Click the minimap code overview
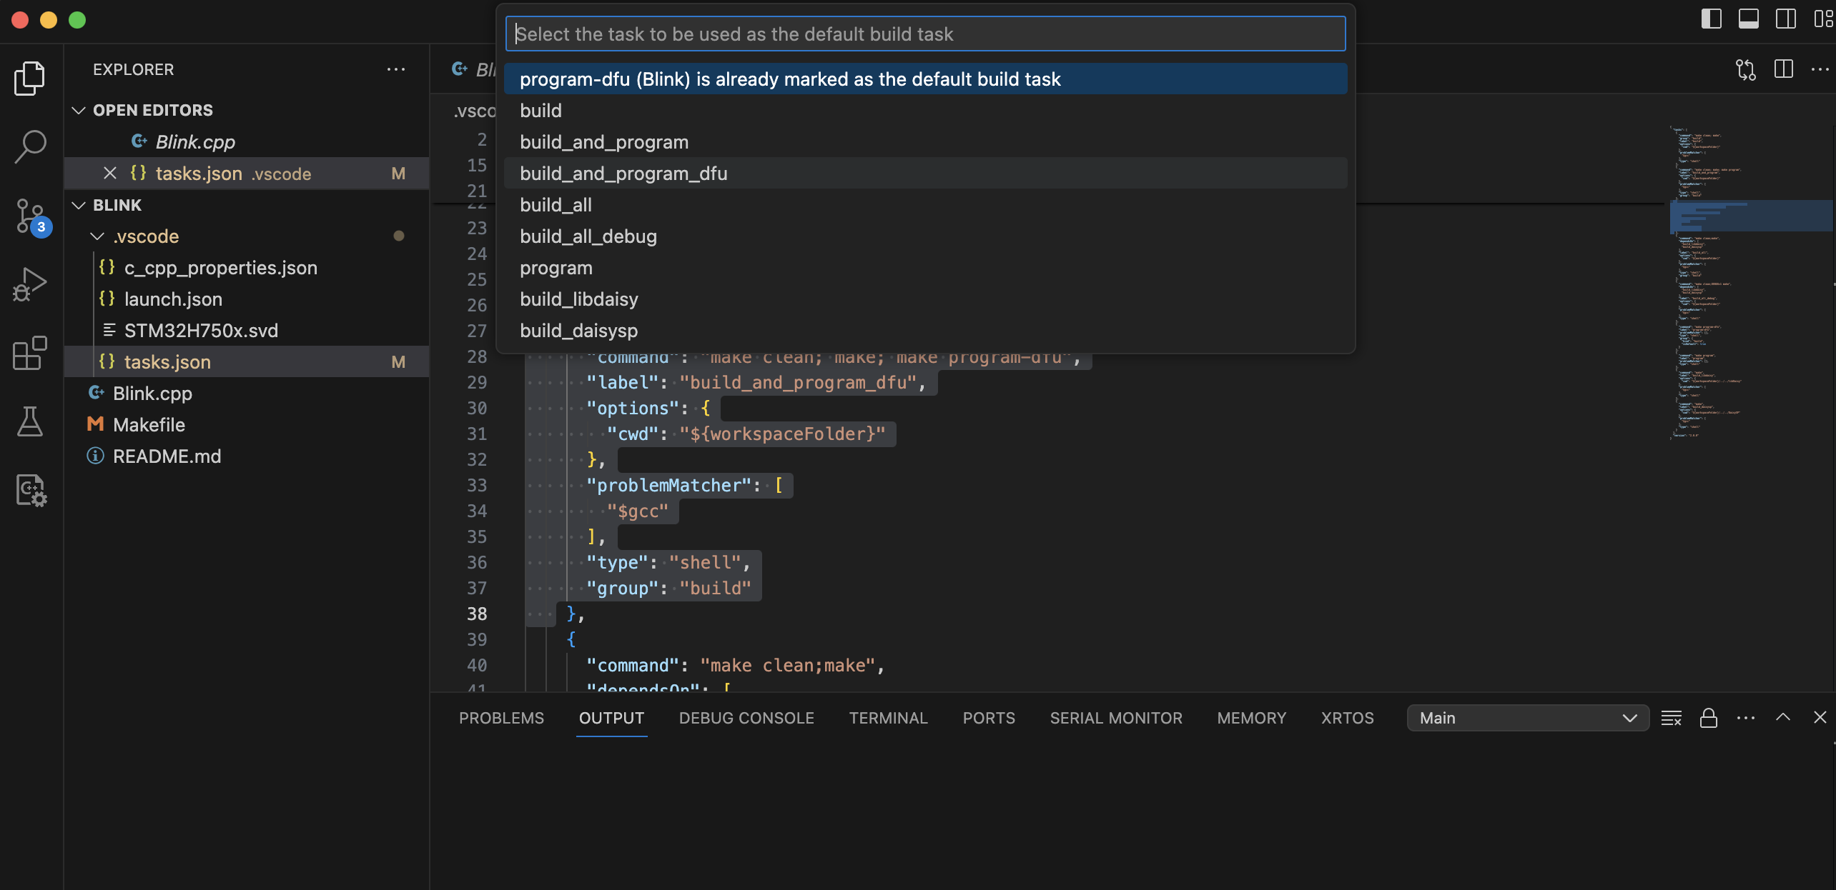The height and width of the screenshot is (890, 1836). coord(1750,282)
